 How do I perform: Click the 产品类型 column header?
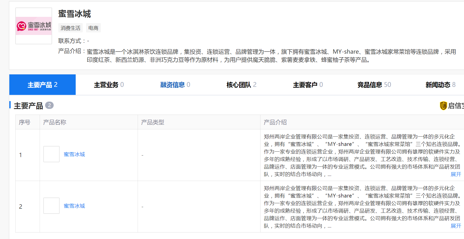pyautogui.click(x=153, y=122)
